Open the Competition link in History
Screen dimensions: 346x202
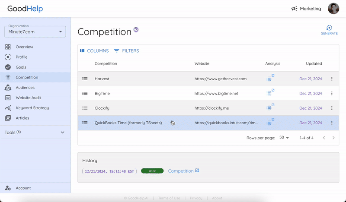183,171
